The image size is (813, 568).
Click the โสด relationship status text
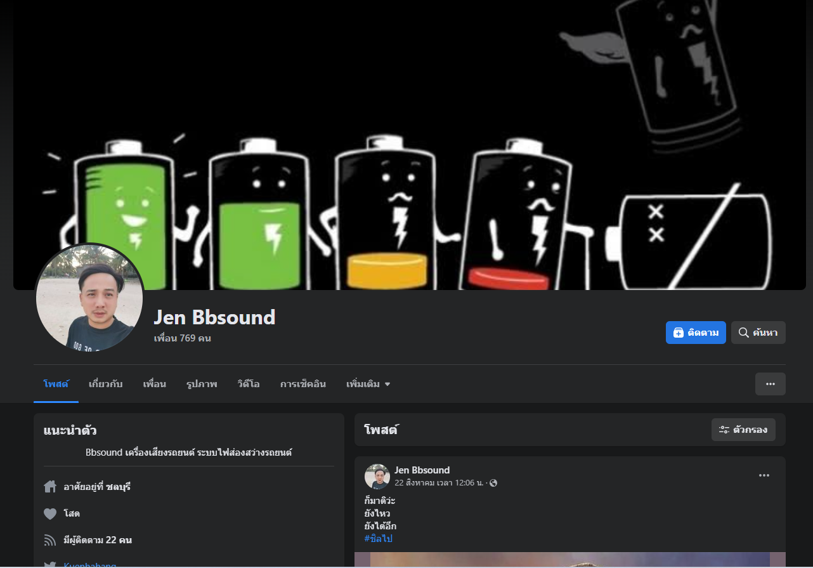click(x=72, y=513)
